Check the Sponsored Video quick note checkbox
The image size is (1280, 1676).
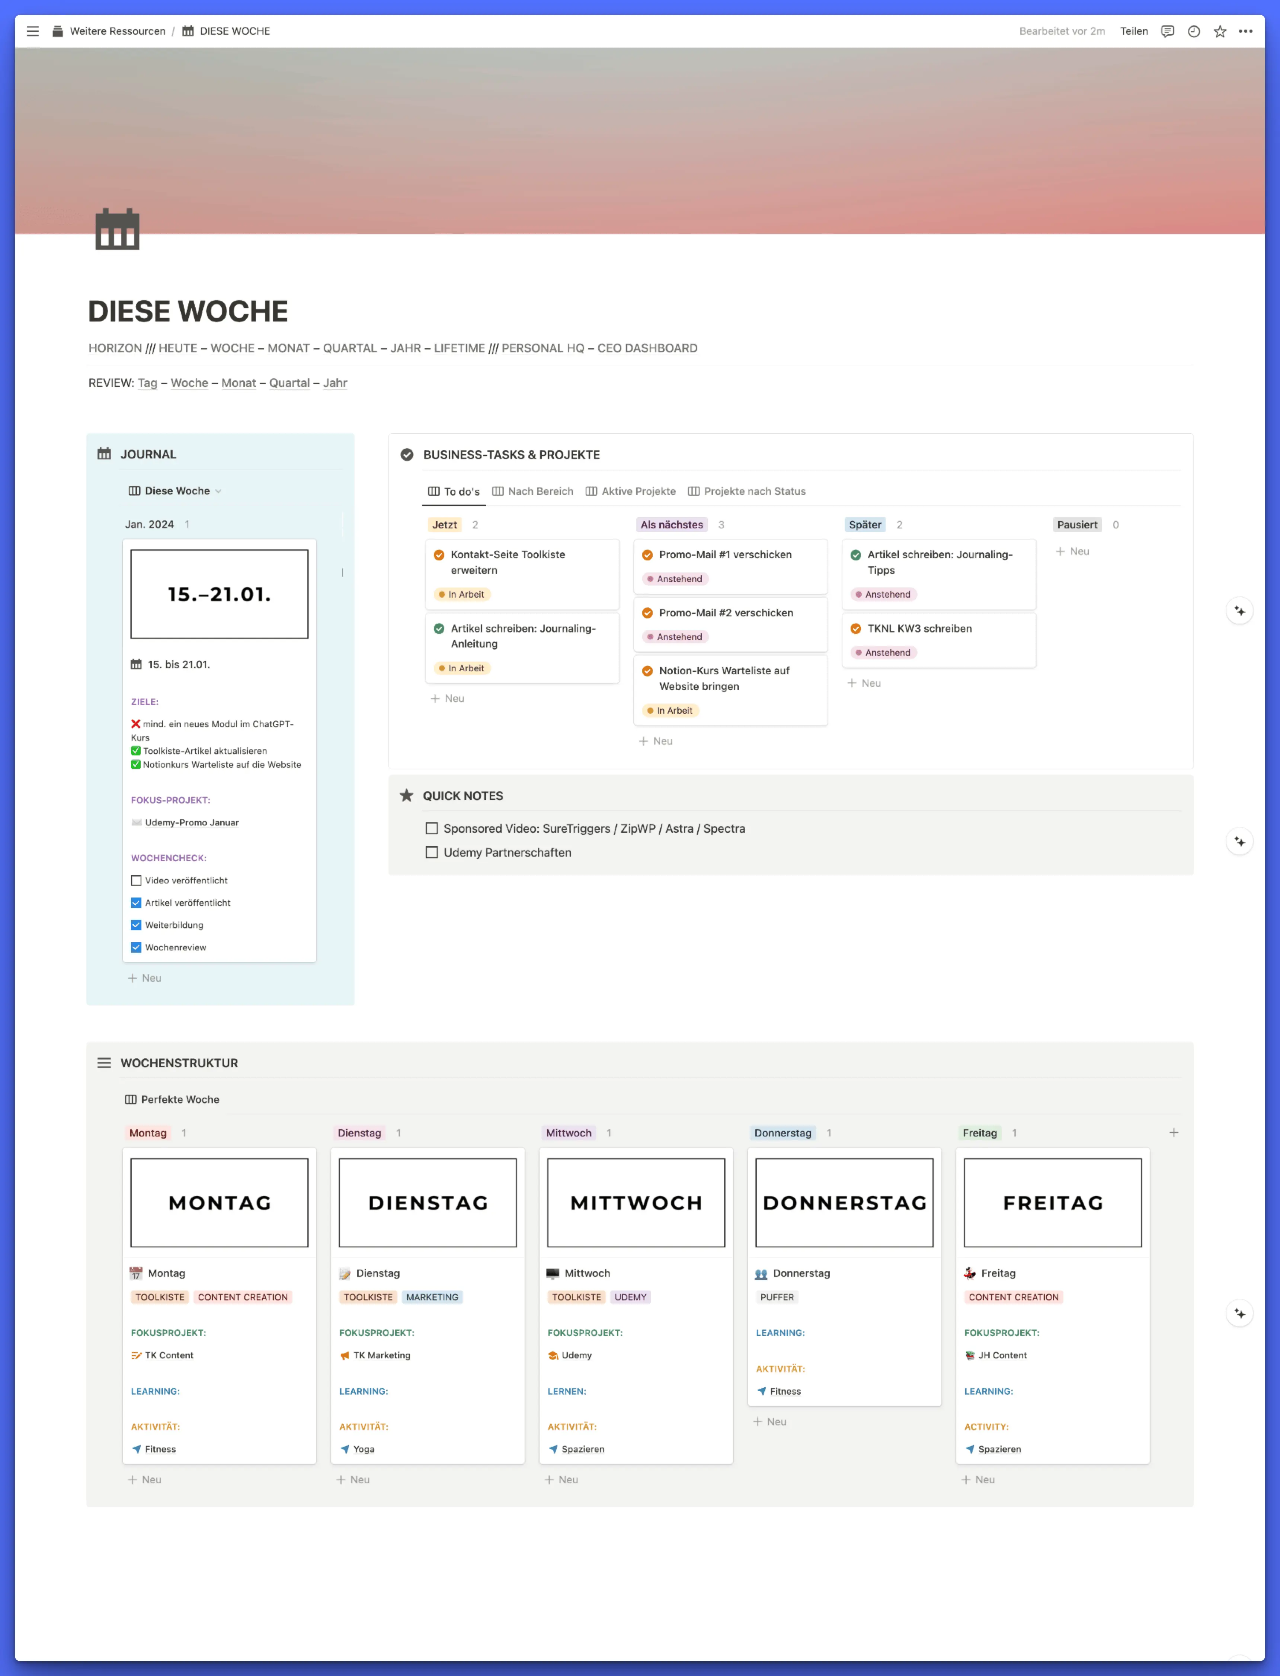[432, 828]
